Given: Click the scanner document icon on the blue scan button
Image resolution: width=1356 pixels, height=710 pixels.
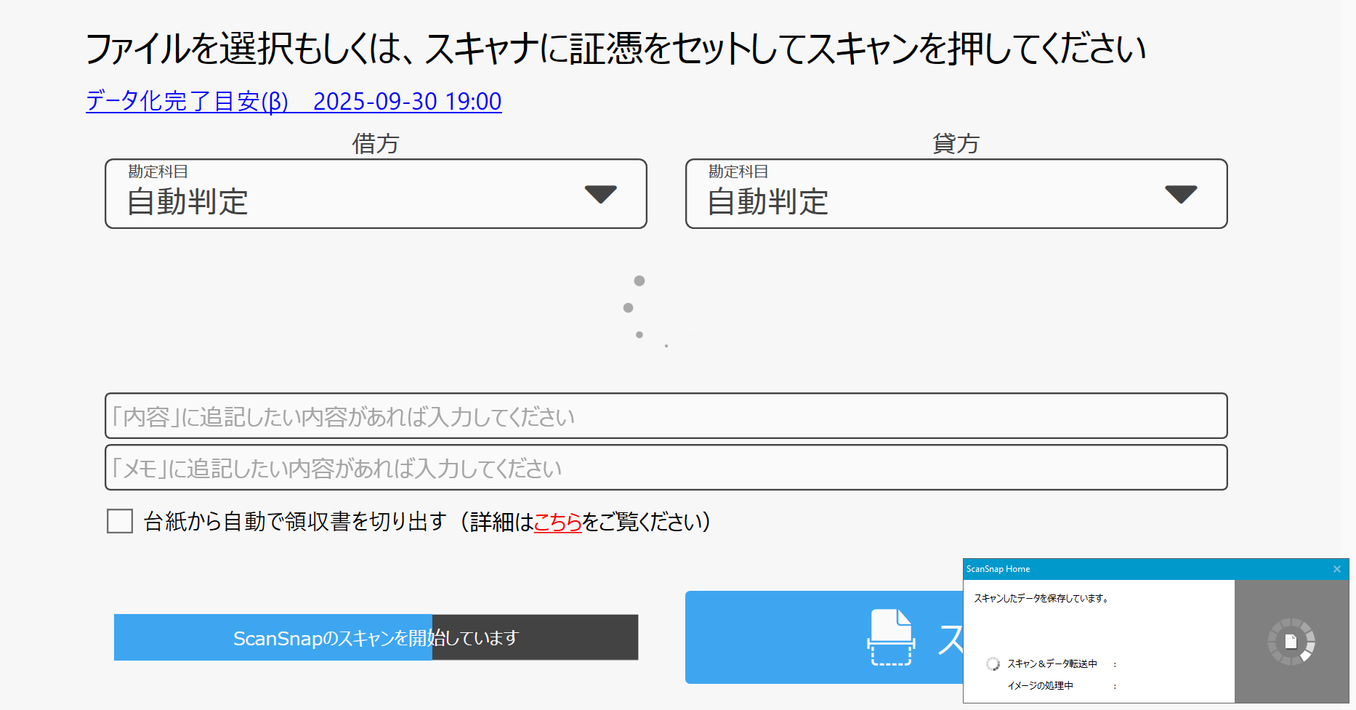Looking at the screenshot, I should [891, 637].
